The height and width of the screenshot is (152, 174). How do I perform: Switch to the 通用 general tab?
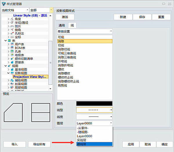(x=62, y=25)
